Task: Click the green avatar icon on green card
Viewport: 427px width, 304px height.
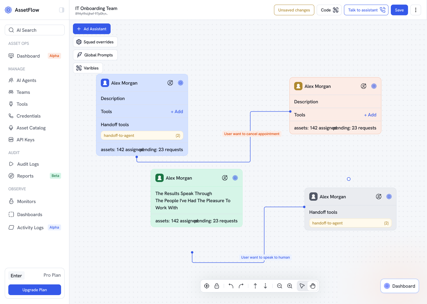Action: coord(160,178)
